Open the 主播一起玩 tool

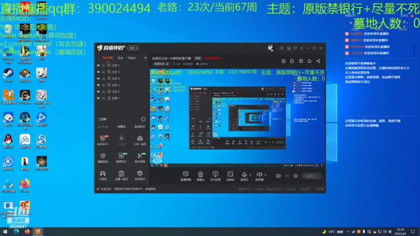pyautogui.click(x=121, y=176)
